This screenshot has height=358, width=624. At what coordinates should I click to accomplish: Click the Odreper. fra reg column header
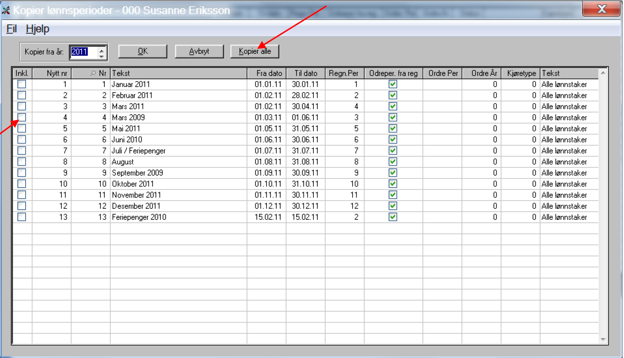pos(393,73)
